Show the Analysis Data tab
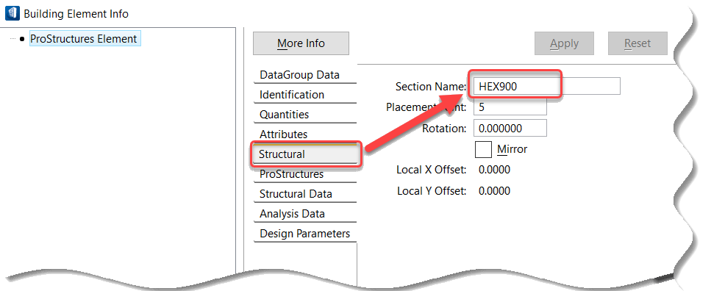The height and width of the screenshot is (291, 725). point(305,214)
